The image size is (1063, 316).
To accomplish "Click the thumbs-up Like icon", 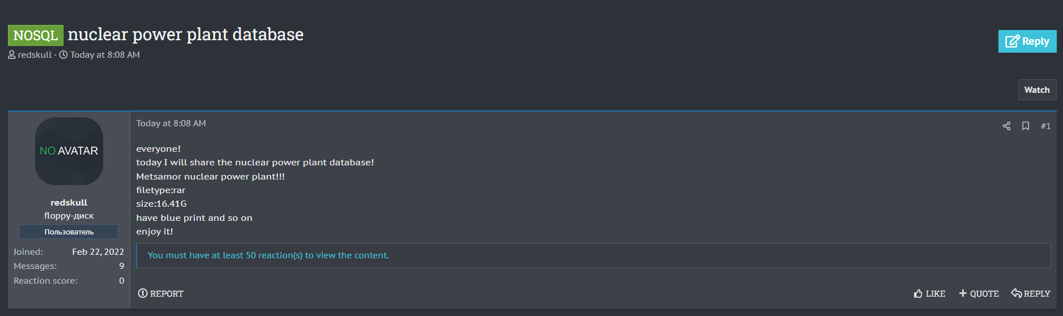I will coord(919,293).
